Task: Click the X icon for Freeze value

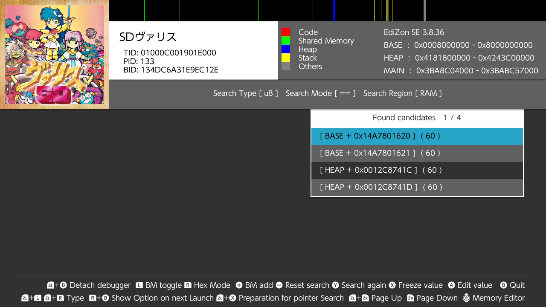Action: pos(392,285)
